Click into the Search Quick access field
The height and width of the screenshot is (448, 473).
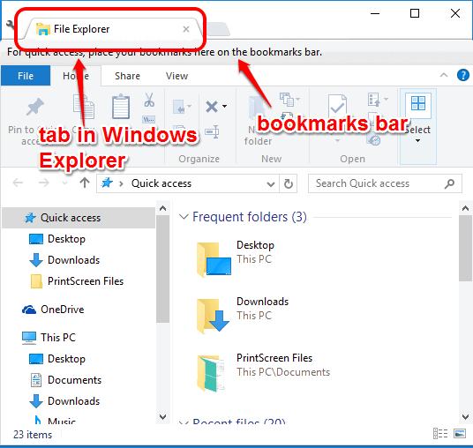click(x=385, y=183)
